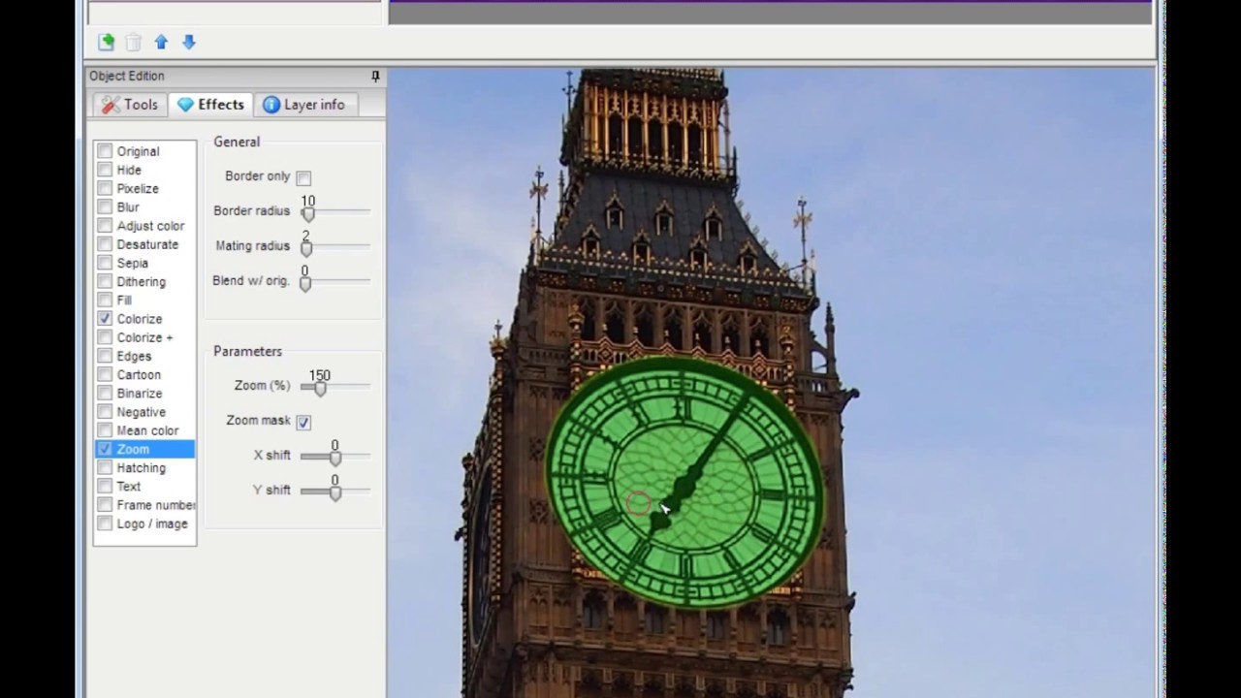This screenshot has height=698, width=1241.
Task: Toggle the Adjust color checkbox
Action: coord(105,226)
